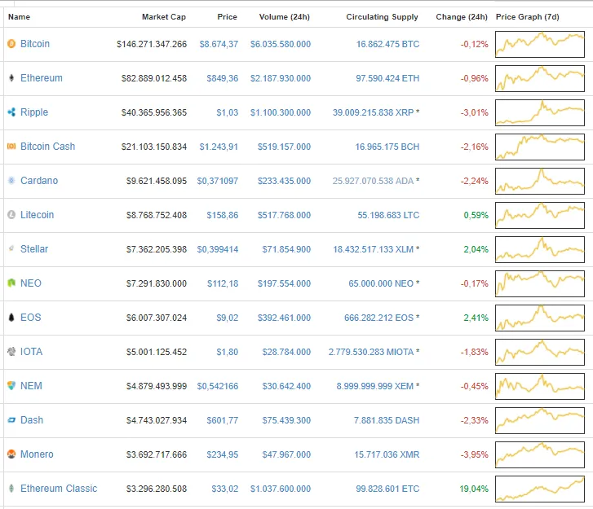Click market cap $82.889.012.458
Screen dimensions: 593x509
pyautogui.click(x=154, y=78)
